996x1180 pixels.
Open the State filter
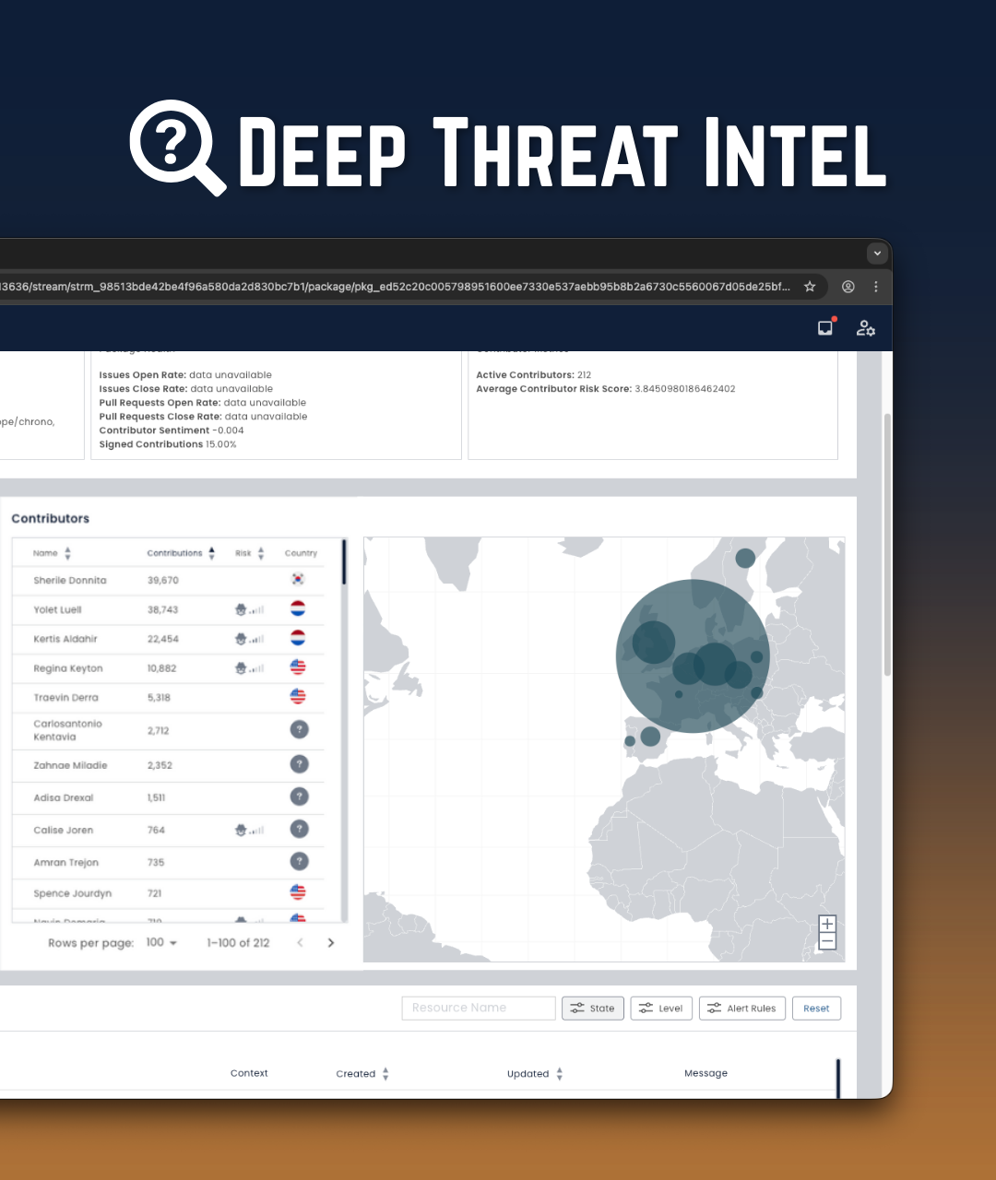coord(593,1009)
